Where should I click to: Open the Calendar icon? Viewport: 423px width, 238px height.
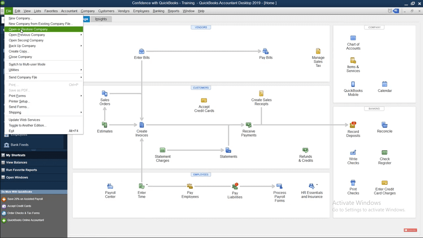tap(385, 84)
